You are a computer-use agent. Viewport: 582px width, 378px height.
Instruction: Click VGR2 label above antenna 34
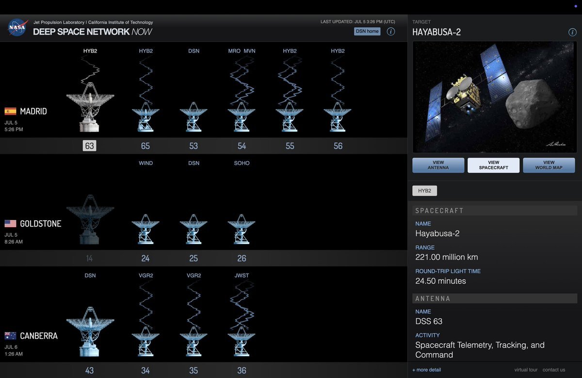(x=145, y=276)
